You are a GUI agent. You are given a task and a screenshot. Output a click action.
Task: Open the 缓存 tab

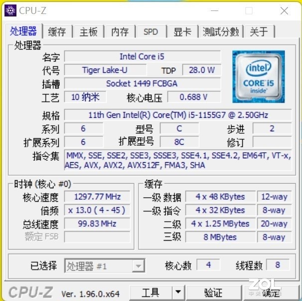[57, 31]
